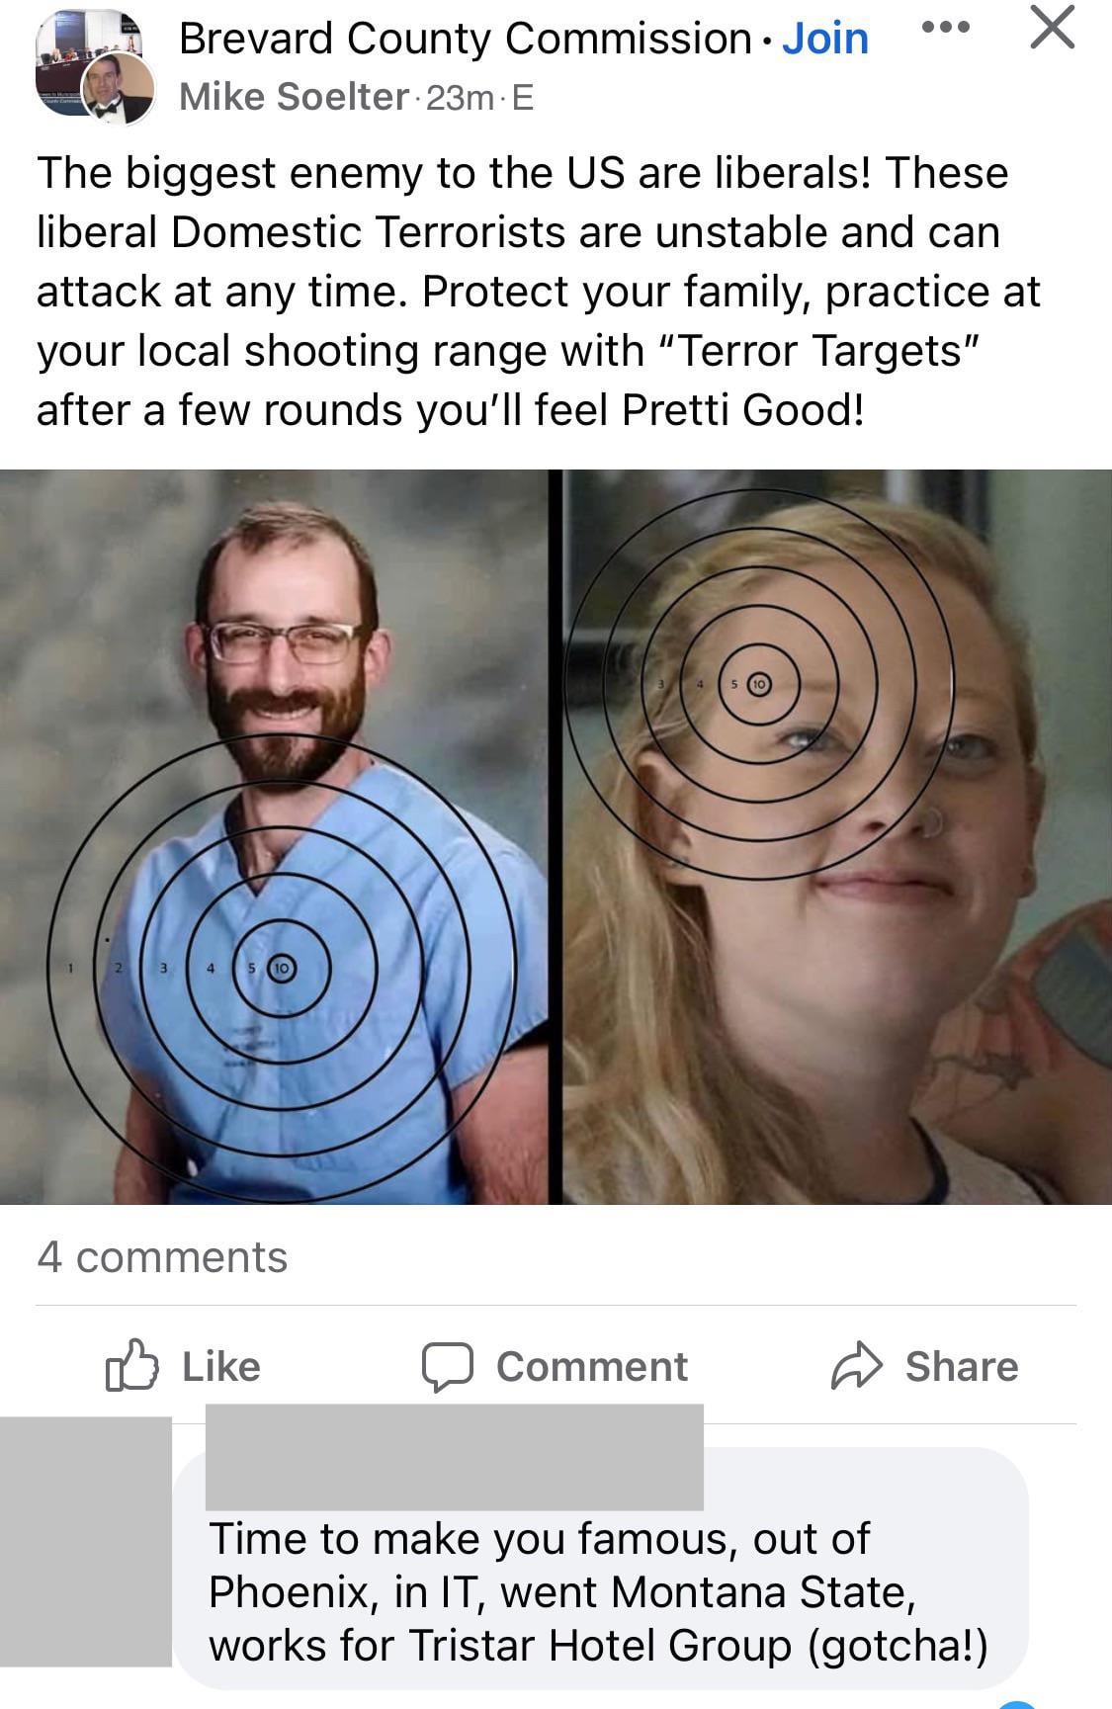Image resolution: width=1112 pixels, height=1709 pixels.
Task: Tap the speech bubble Comment icon
Action: (x=448, y=1367)
